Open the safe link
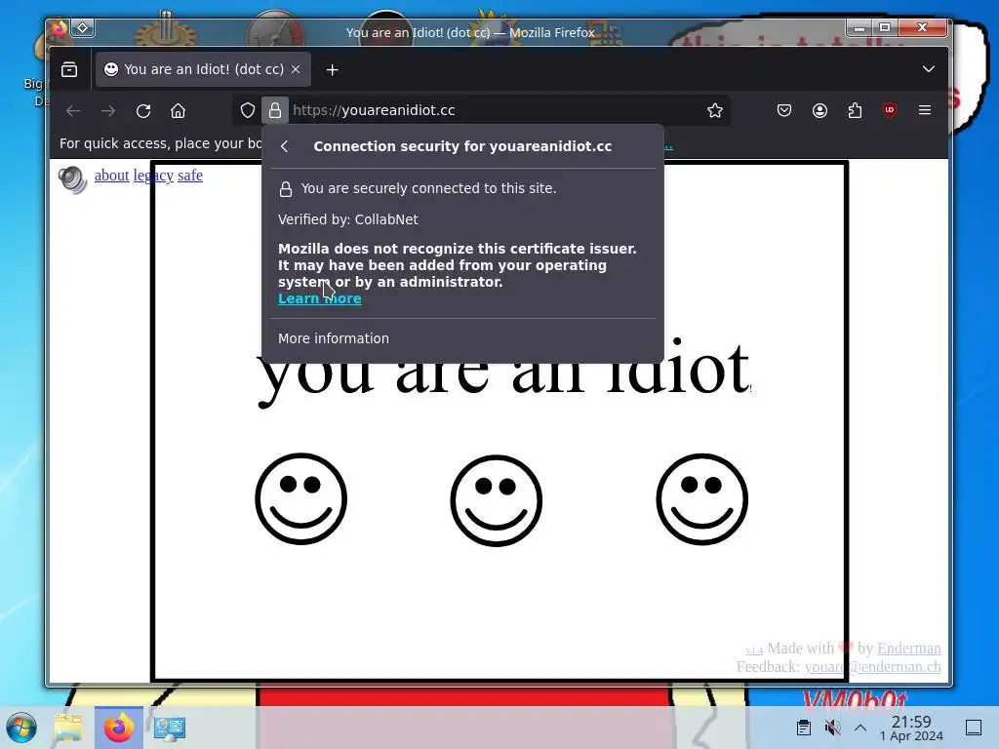This screenshot has width=999, height=749. [x=190, y=176]
